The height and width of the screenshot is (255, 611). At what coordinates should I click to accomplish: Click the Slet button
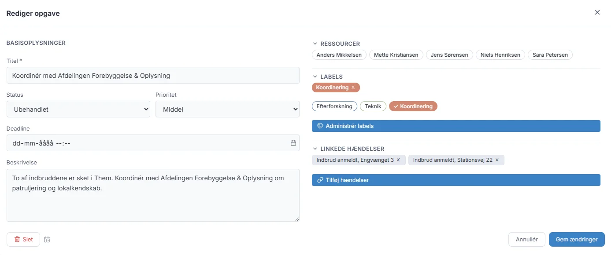(23, 240)
